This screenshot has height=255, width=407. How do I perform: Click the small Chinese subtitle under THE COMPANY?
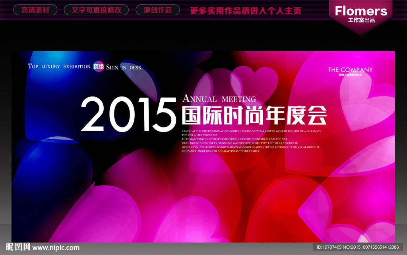point(350,75)
